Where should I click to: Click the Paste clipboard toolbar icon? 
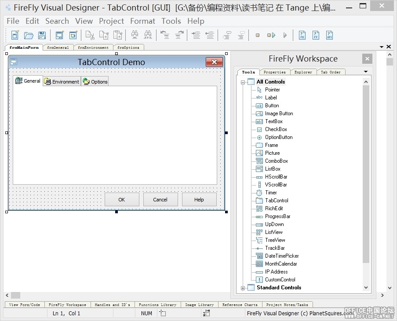pos(118,35)
